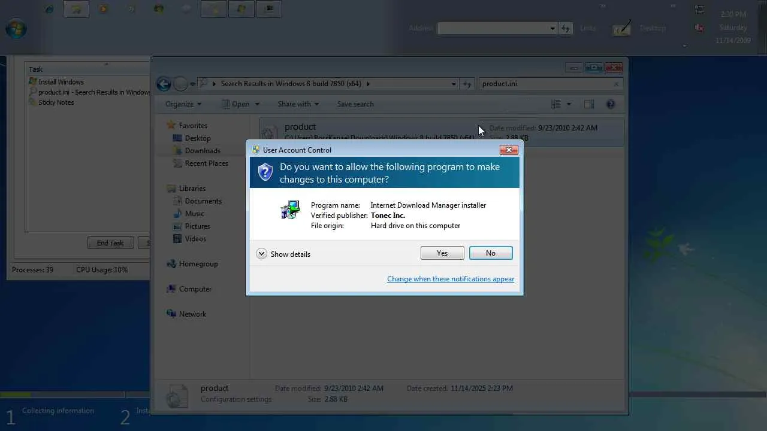Open the view options dropdown arrow in Explorer
Viewport: 767px width, 431px height.
click(x=569, y=104)
